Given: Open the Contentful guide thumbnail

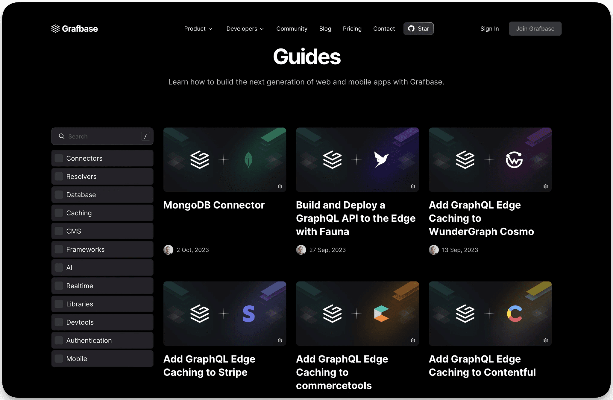Looking at the screenshot, I should click(490, 314).
